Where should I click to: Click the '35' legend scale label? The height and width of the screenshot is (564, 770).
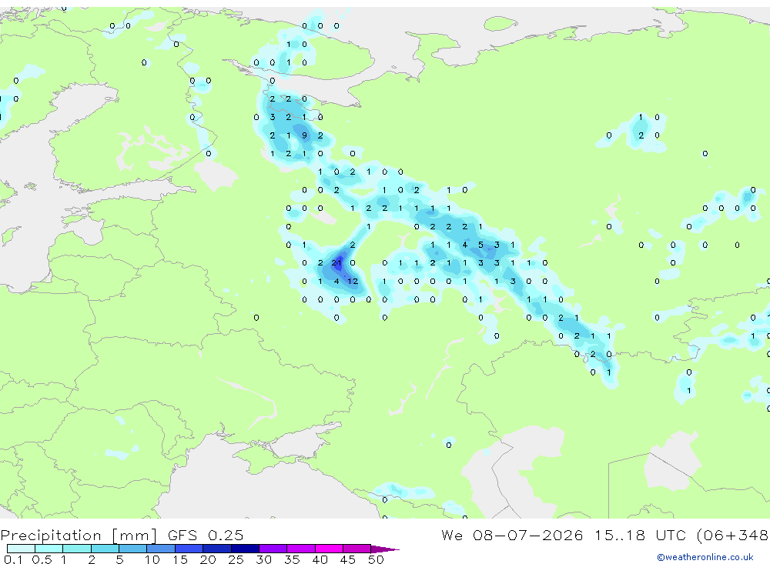pos(292,559)
